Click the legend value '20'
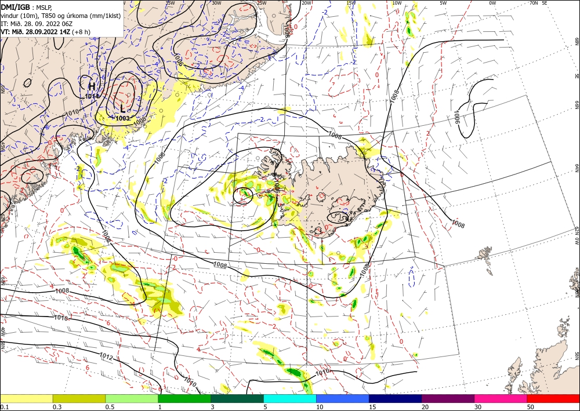580x411 pixels. pos(425,407)
